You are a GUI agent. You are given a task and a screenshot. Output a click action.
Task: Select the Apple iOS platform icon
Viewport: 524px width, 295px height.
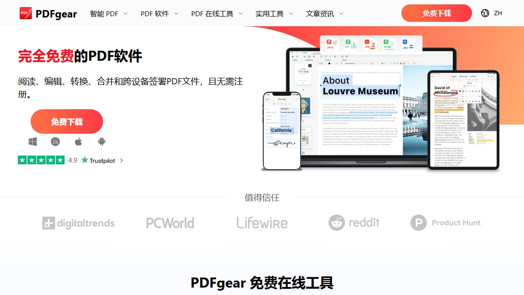tap(78, 142)
